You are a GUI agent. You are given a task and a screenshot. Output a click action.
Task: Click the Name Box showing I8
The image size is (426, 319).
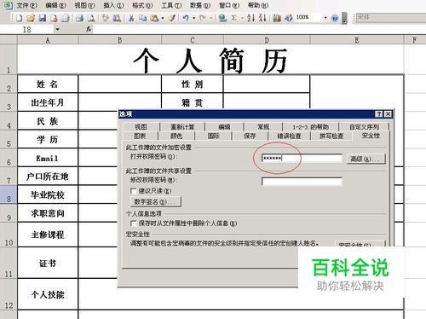point(27,29)
